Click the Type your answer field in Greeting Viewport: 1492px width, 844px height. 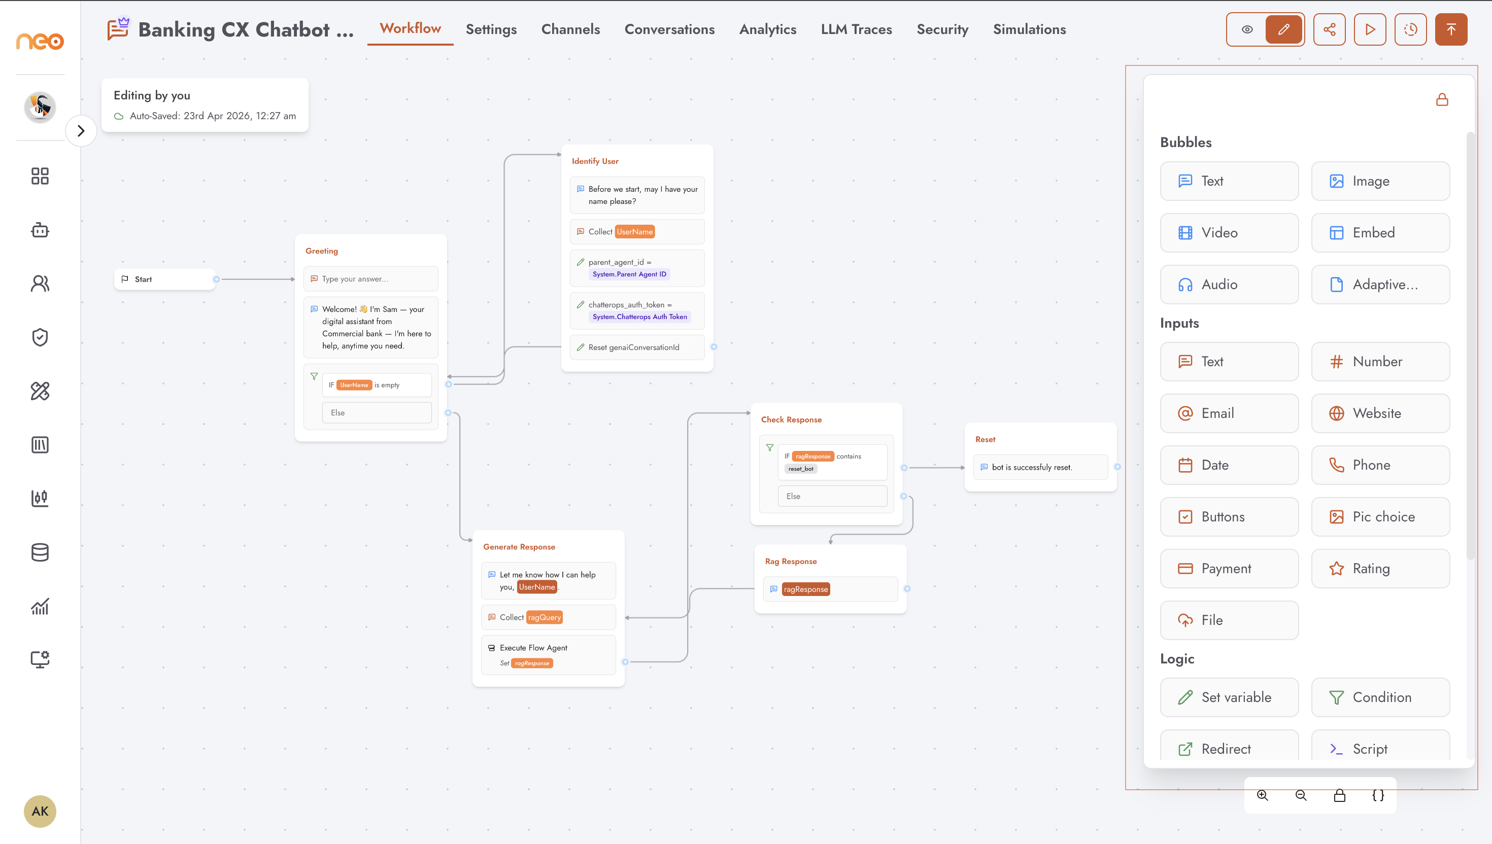(x=371, y=279)
